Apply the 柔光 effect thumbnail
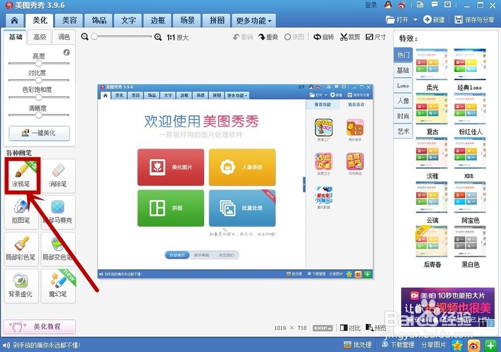 click(x=432, y=64)
